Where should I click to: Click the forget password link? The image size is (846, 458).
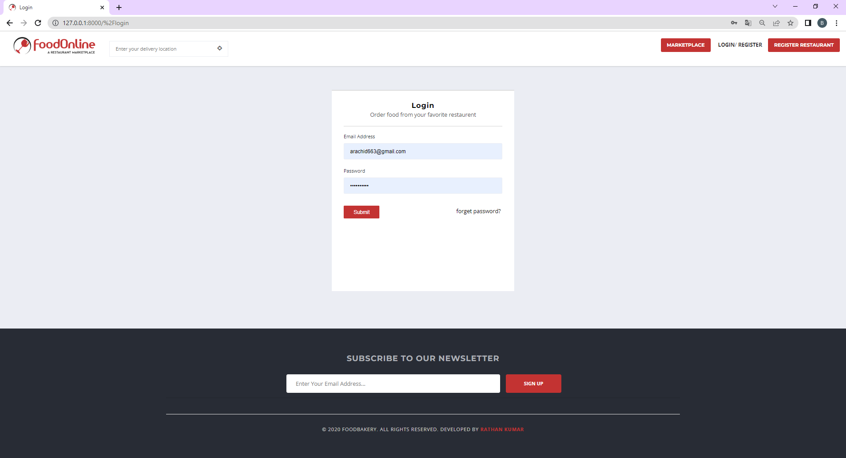click(x=478, y=211)
